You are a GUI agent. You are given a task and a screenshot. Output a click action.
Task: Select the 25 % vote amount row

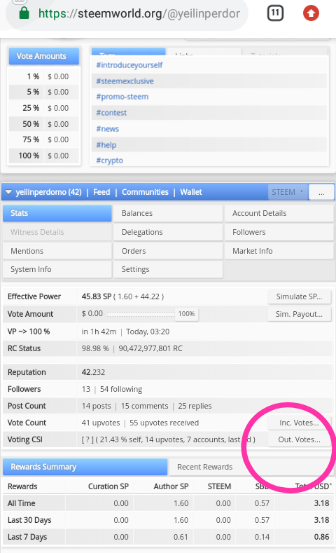pyautogui.click(x=44, y=108)
